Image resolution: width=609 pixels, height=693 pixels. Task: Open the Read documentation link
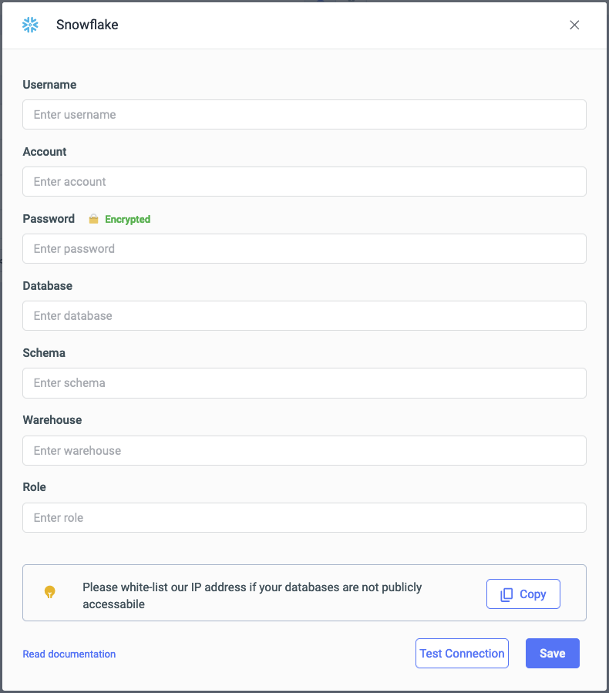click(69, 654)
